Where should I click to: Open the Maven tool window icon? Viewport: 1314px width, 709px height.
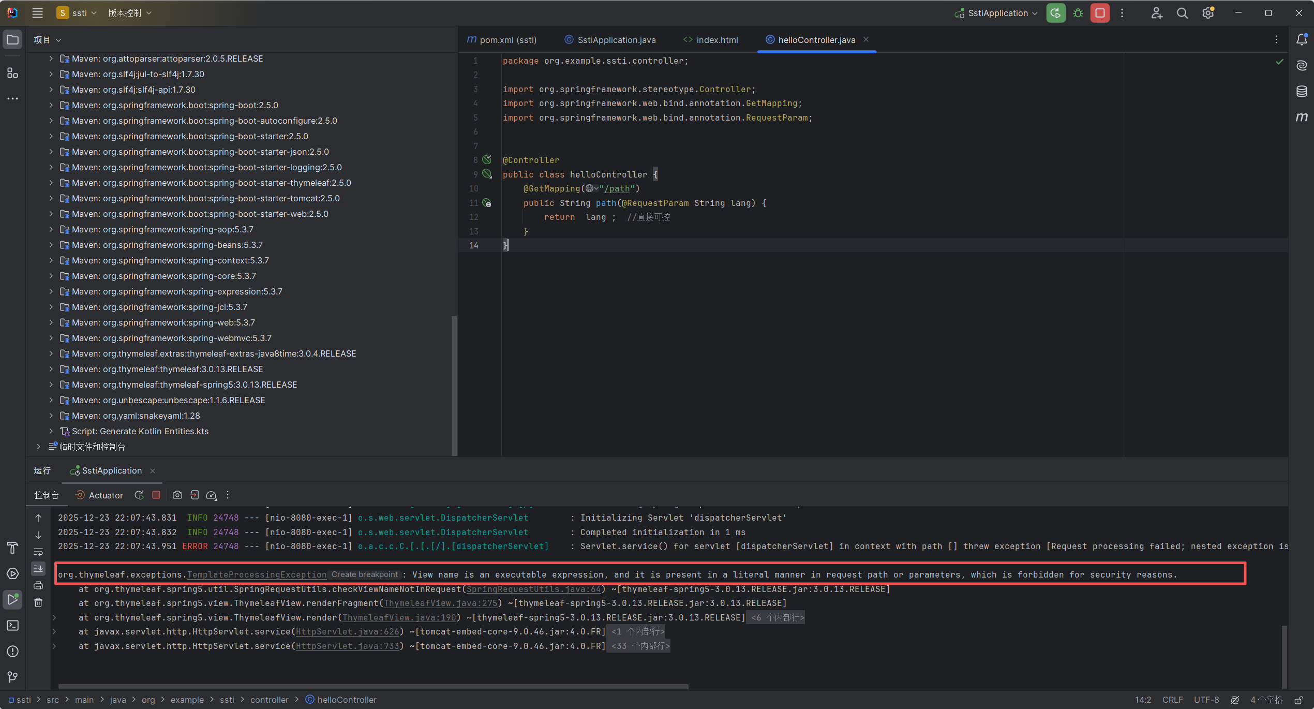[1302, 117]
